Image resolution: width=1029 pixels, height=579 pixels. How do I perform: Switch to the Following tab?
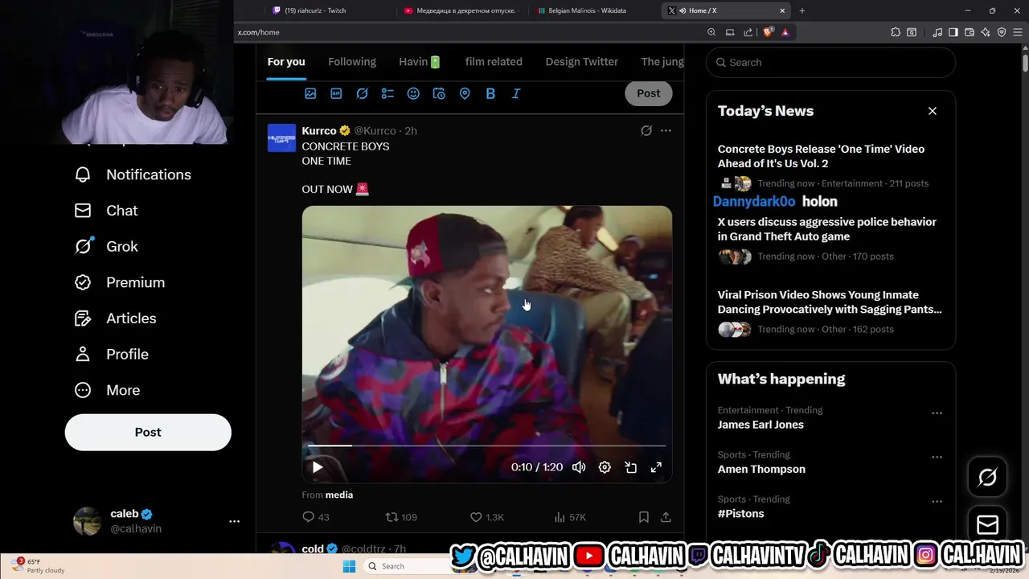[352, 62]
